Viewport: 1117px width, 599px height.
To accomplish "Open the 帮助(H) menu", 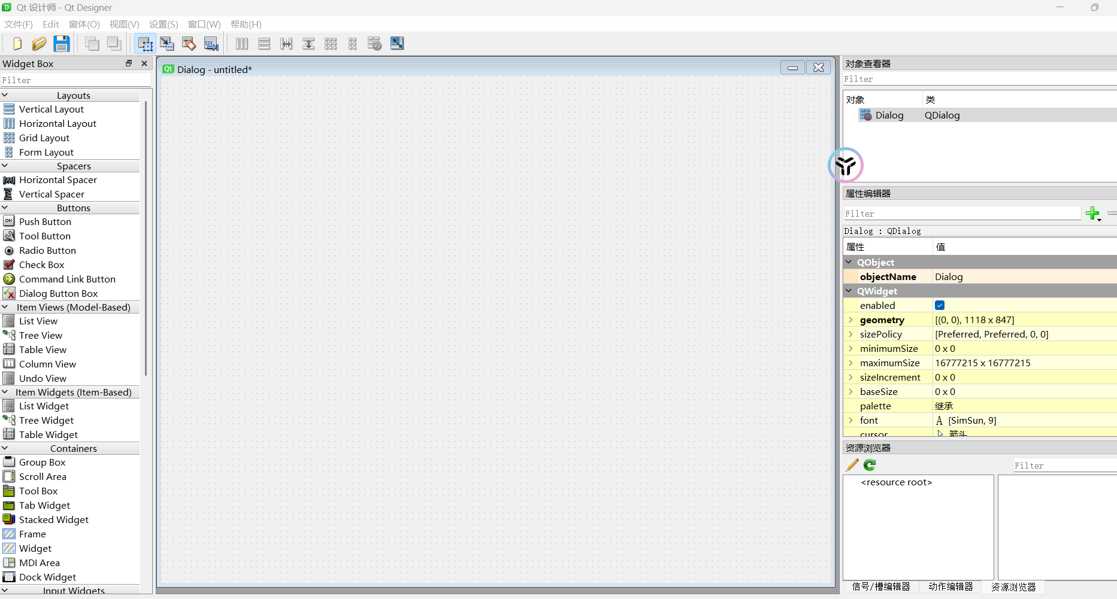I will click(246, 25).
